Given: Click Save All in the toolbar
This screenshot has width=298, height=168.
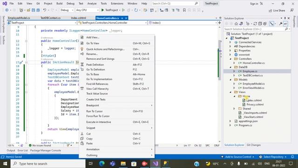Looking at the screenshot, I should 38,10.
